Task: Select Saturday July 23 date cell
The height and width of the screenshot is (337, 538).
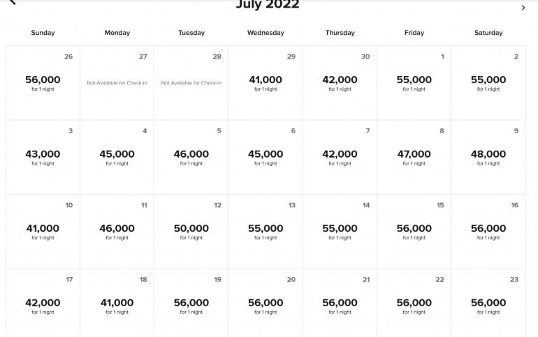Action: tap(488, 306)
